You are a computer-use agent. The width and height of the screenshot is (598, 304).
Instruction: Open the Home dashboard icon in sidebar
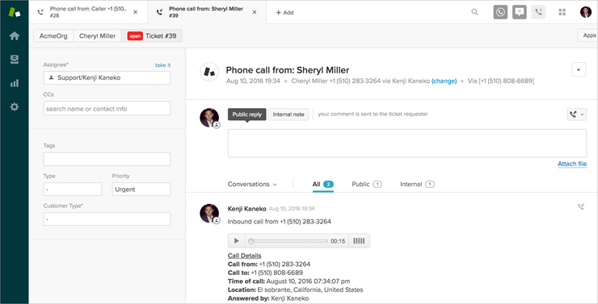(x=14, y=36)
